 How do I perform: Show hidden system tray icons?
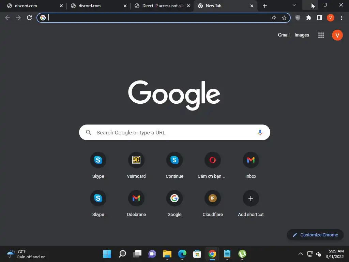pyautogui.click(x=301, y=254)
